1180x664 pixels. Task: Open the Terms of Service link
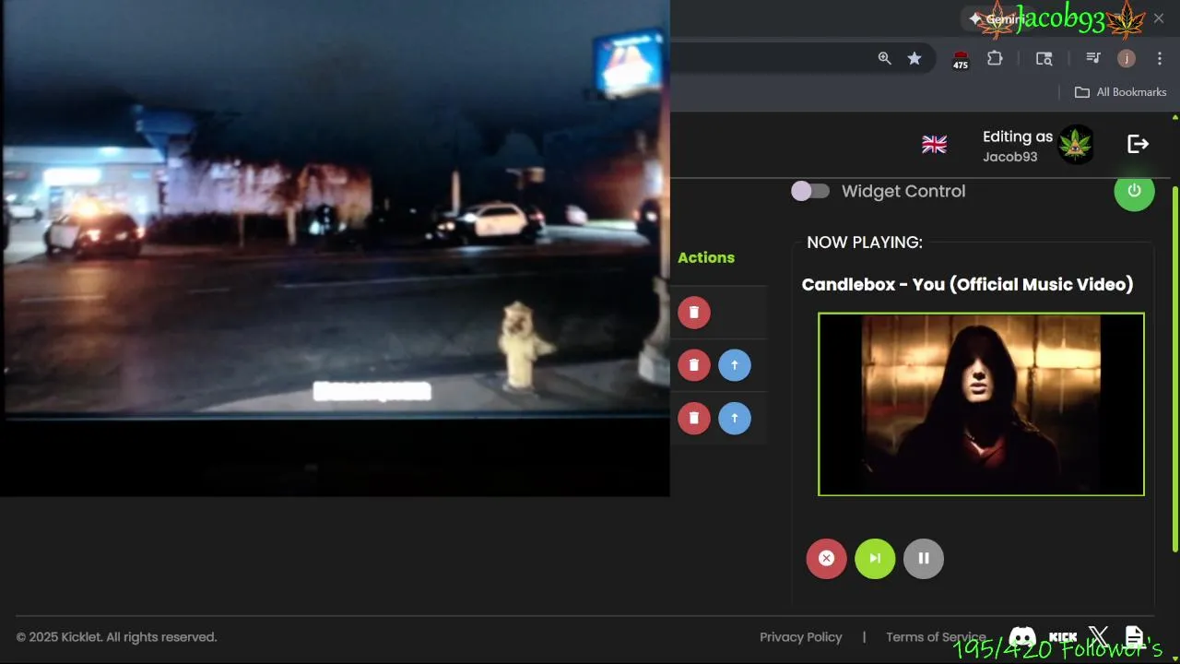pos(936,637)
